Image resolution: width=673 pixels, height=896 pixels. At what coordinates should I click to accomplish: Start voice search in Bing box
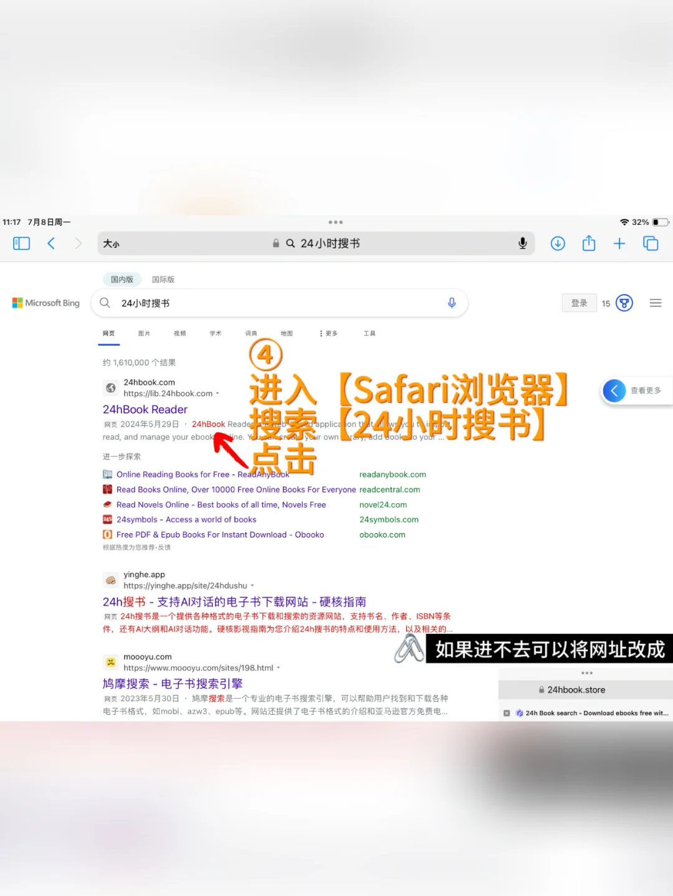(452, 303)
